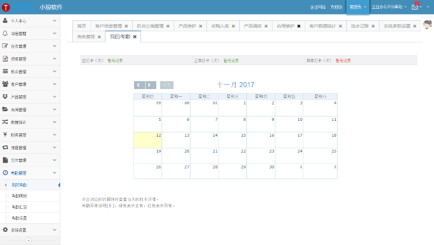Select calendar day 12
The height and width of the screenshot is (245, 434).
coord(148,140)
